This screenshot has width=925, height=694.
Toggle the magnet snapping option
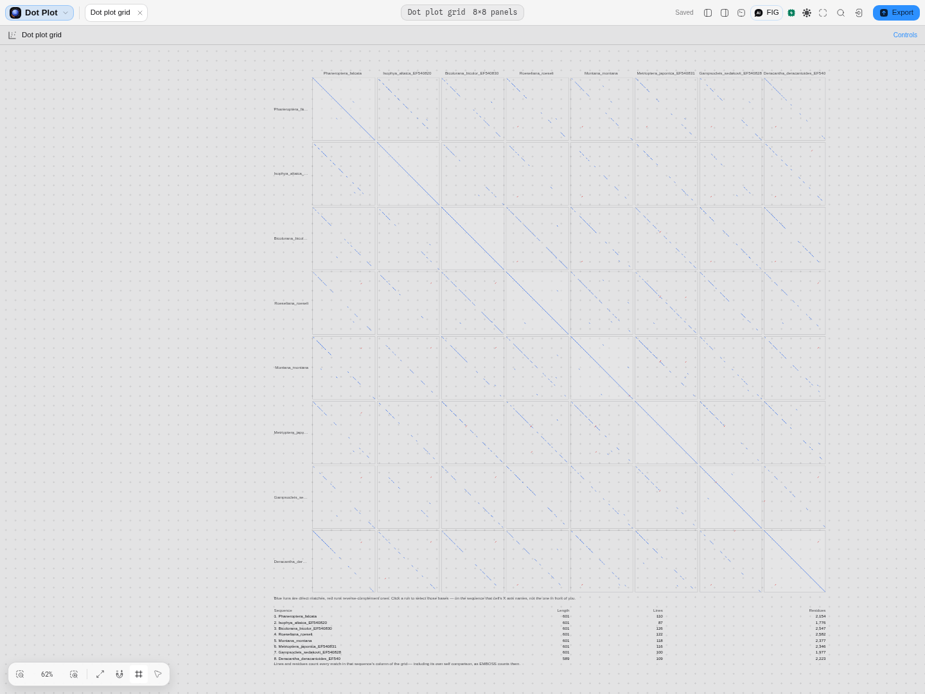coord(119,674)
